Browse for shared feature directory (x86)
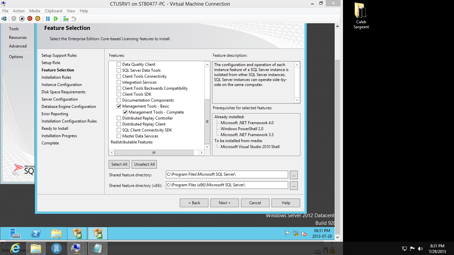 click(x=293, y=185)
